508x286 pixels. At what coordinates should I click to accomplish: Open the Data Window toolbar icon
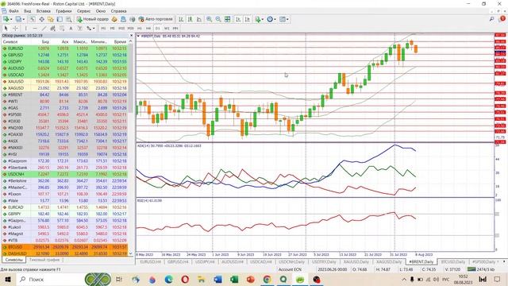[42, 19]
